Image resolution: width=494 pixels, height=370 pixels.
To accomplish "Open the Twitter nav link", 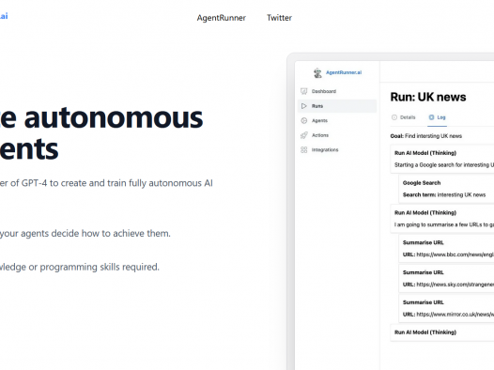I will pos(279,18).
